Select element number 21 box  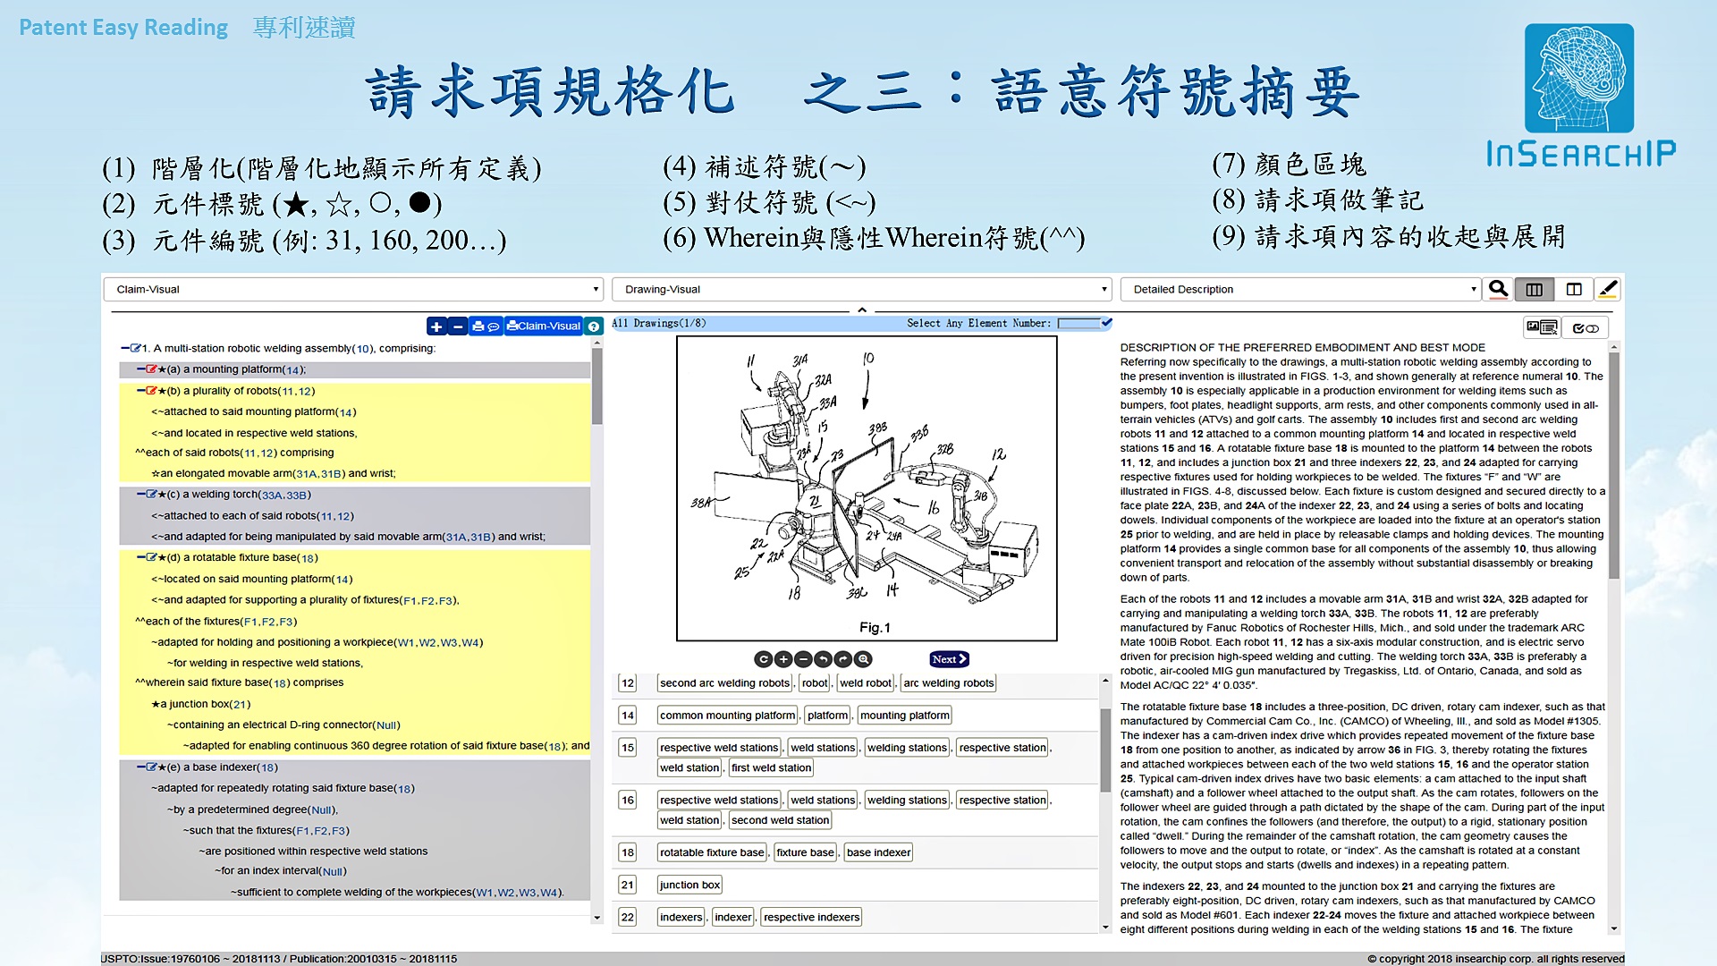point(628,885)
